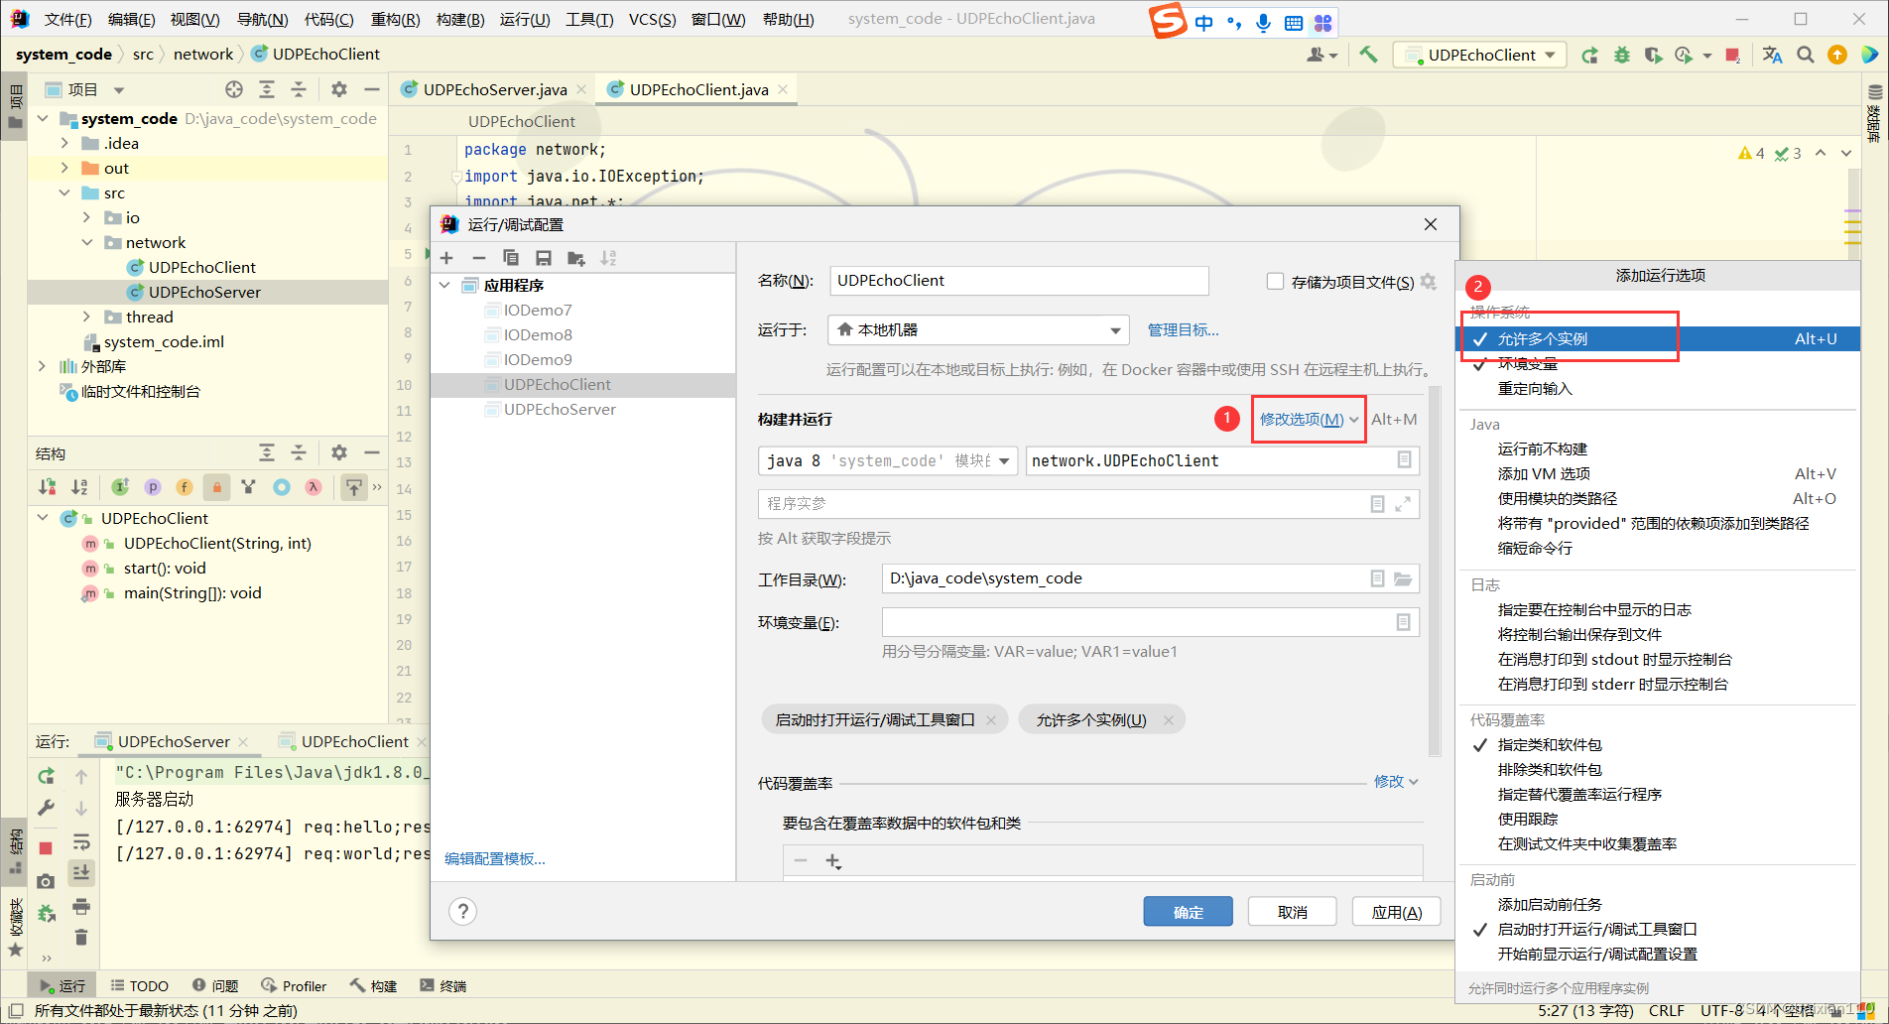Rerun UDPEchoClient with the toolbar icon

(1589, 55)
